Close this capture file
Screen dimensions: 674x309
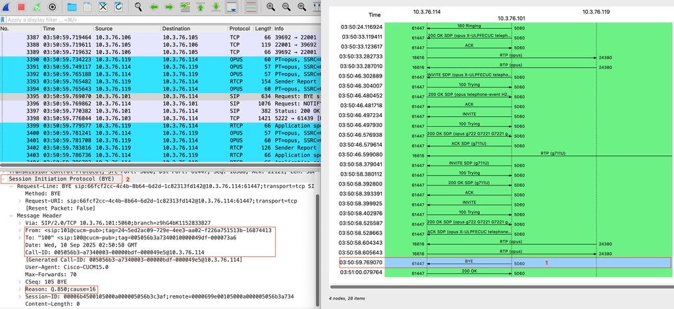tap(103, 7)
